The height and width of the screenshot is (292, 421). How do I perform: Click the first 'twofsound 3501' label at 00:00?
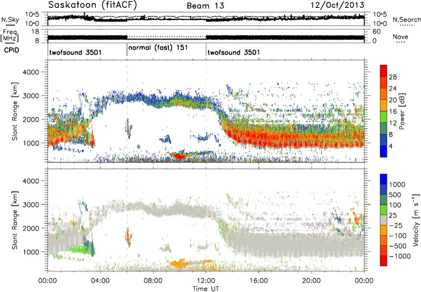75,52
